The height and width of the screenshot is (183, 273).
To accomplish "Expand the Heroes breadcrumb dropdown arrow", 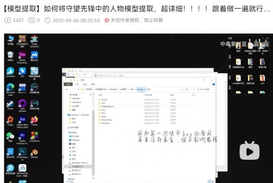I will (x=145, y=89).
